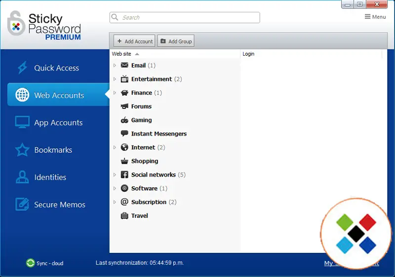The height and width of the screenshot is (277, 395).
Task: Click the Social networks Facebook icon
Action: tap(124, 174)
